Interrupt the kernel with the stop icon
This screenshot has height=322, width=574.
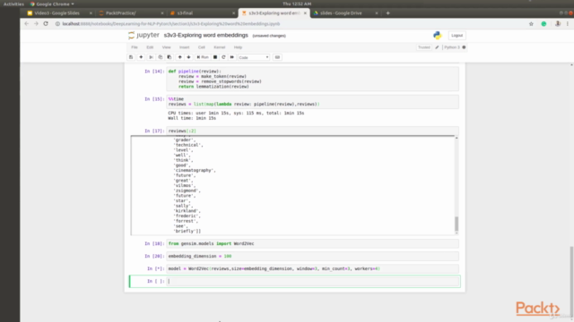(215, 57)
